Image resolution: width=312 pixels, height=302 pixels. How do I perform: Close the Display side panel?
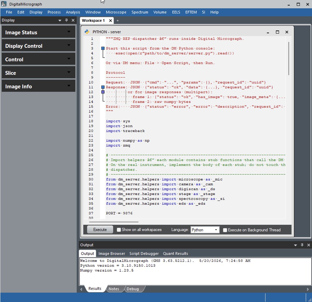[x=73, y=20]
